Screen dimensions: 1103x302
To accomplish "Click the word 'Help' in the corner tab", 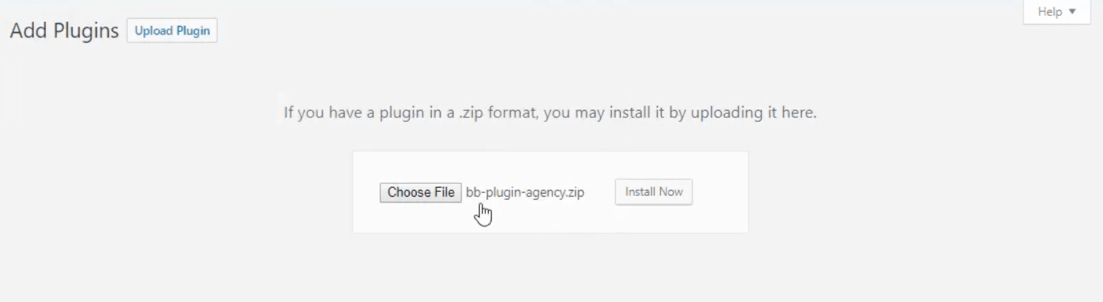I will click(1050, 12).
